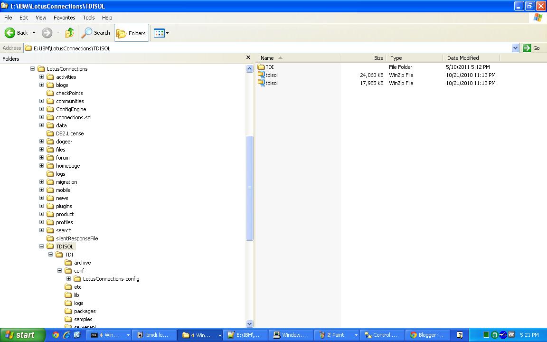Switch to Window... taskbar item
This screenshot has height=342, width=547.
291,335
